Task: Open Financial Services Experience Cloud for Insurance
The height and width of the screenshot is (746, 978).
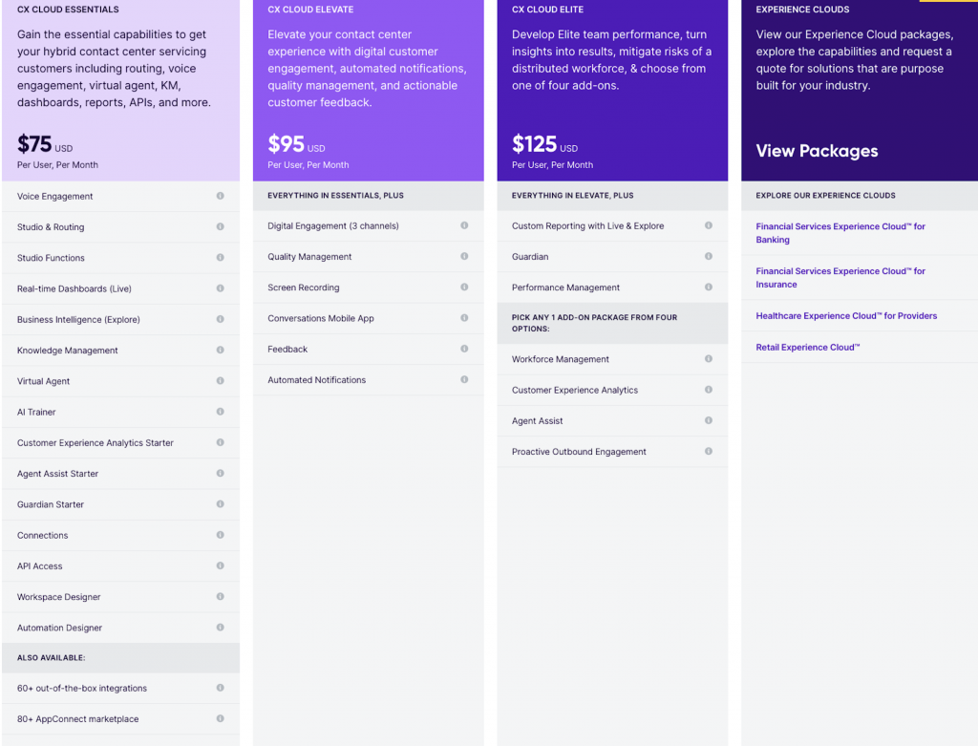Action: pyautogui.click(x=840, y=278)
